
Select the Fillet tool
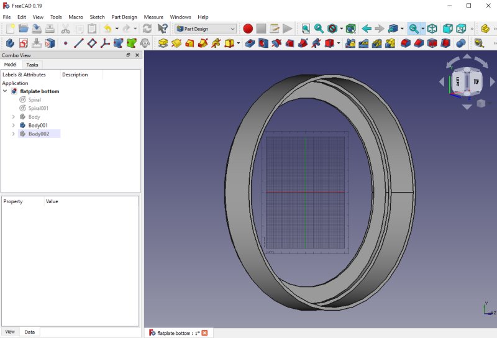[406, 43]
